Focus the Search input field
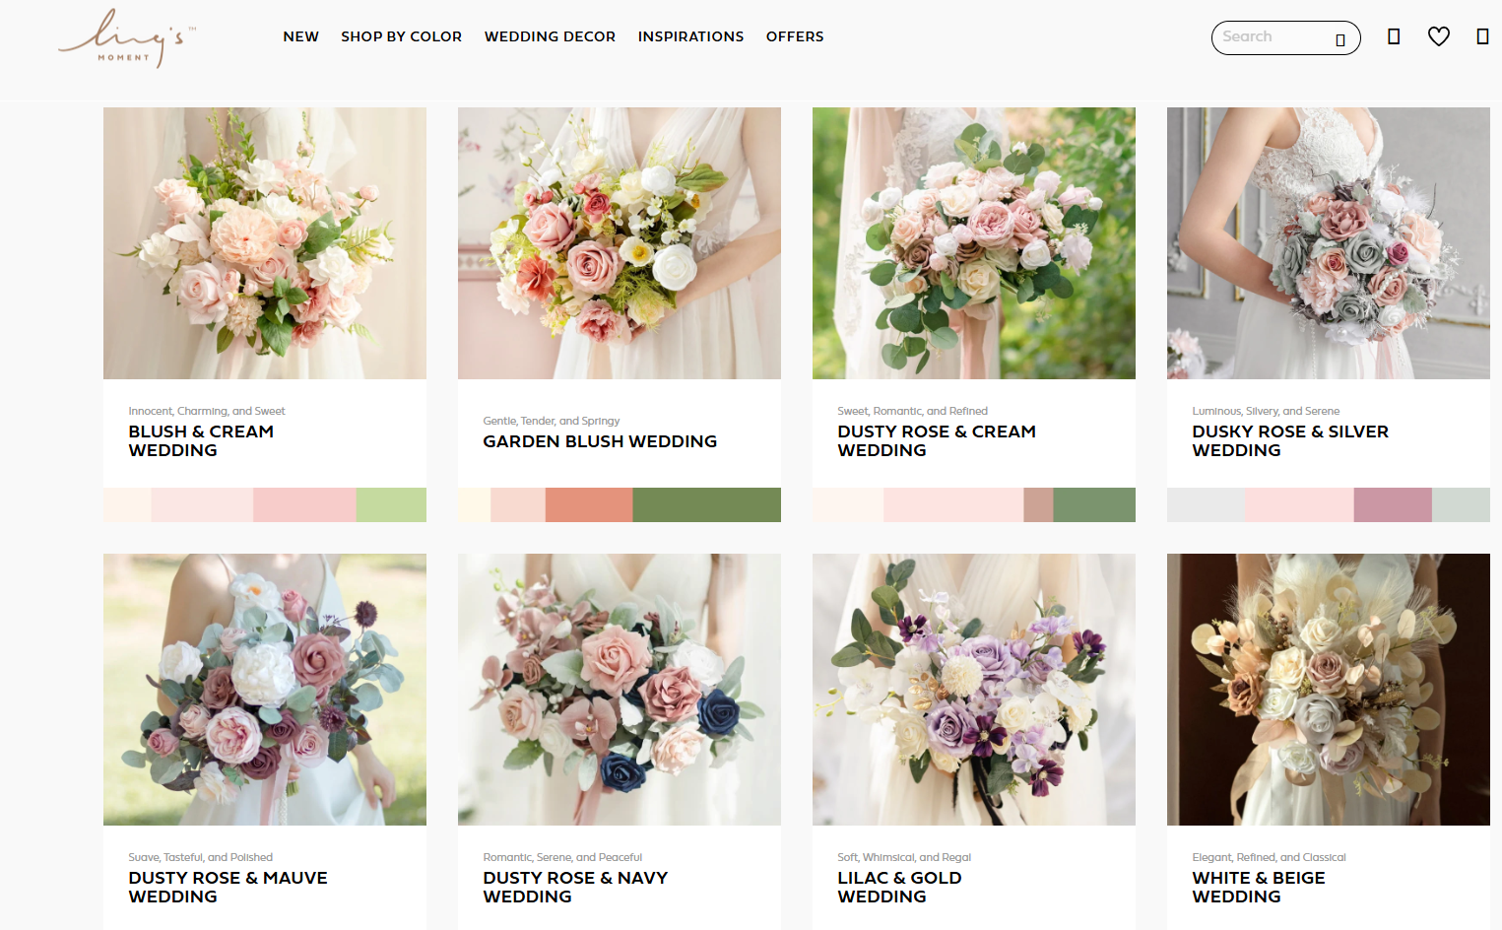 (1271, 37)
